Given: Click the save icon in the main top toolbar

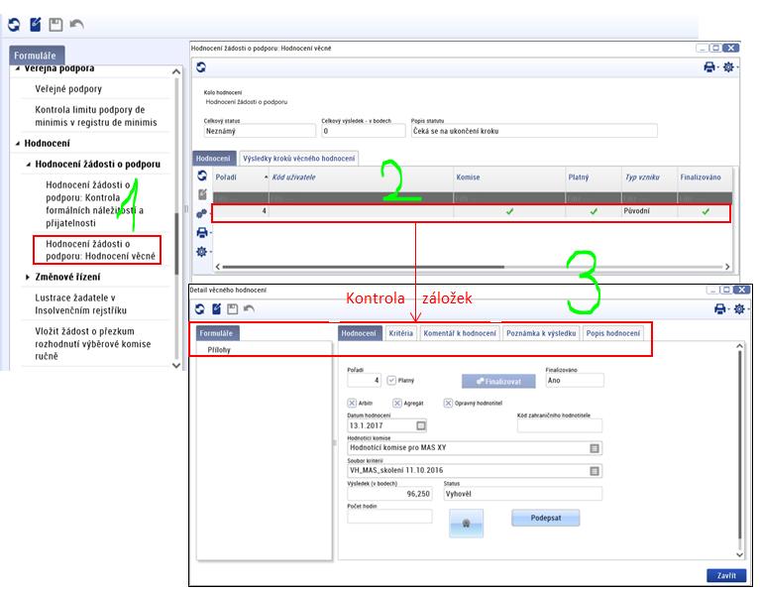Looking at the screenshot, I should pos(55,24).
